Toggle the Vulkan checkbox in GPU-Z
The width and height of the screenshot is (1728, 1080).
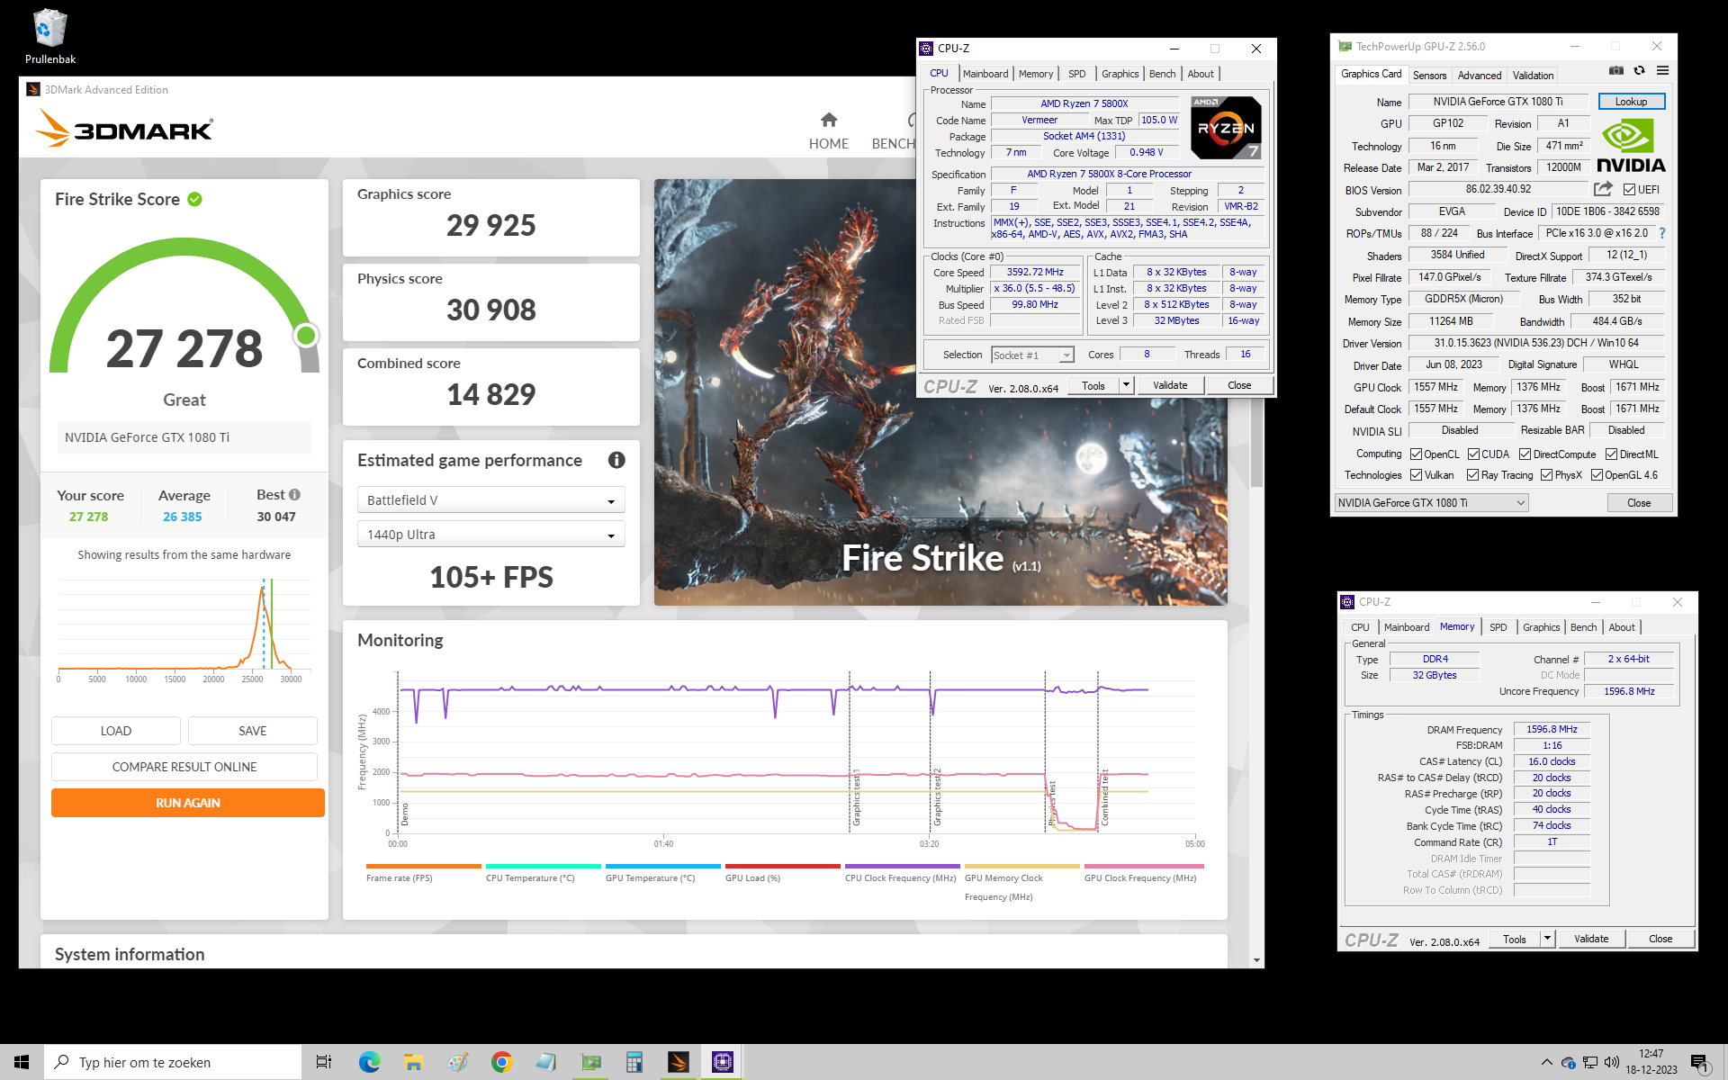click(1417, 475)
